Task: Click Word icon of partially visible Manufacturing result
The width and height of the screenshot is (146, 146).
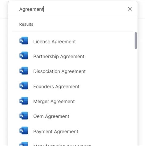Action: click(x=24, y=144)
